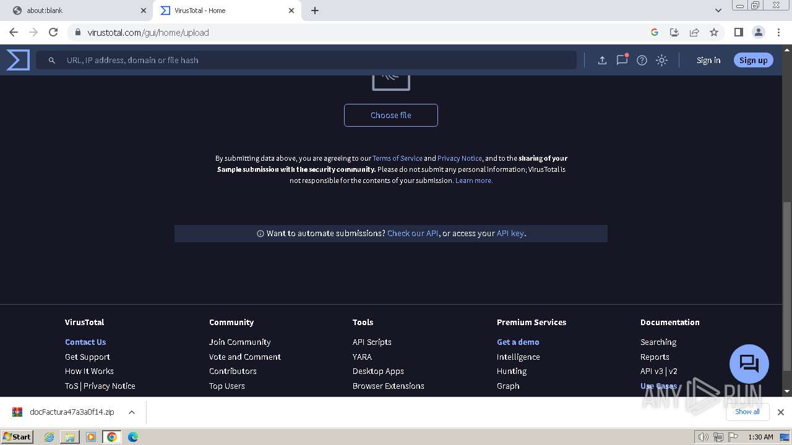
Task: Open Get a demo footer link
Action: point(518,342)
